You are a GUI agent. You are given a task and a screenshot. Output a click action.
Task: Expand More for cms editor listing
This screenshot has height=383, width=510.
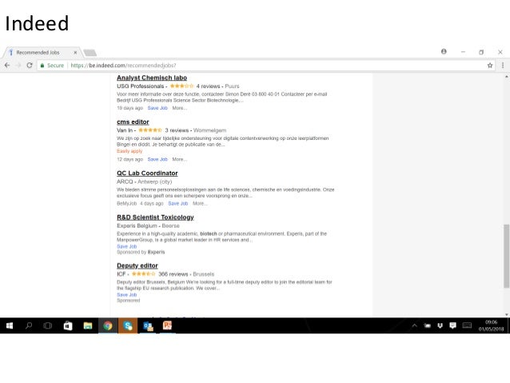click(180, 159)
